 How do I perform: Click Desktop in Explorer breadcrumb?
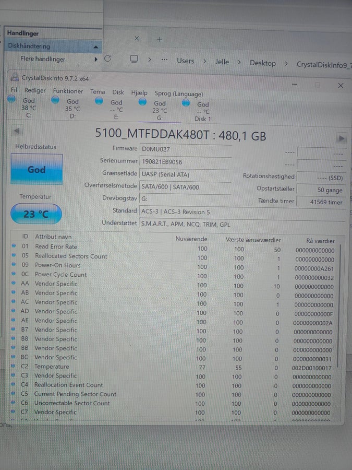point(263,63)
